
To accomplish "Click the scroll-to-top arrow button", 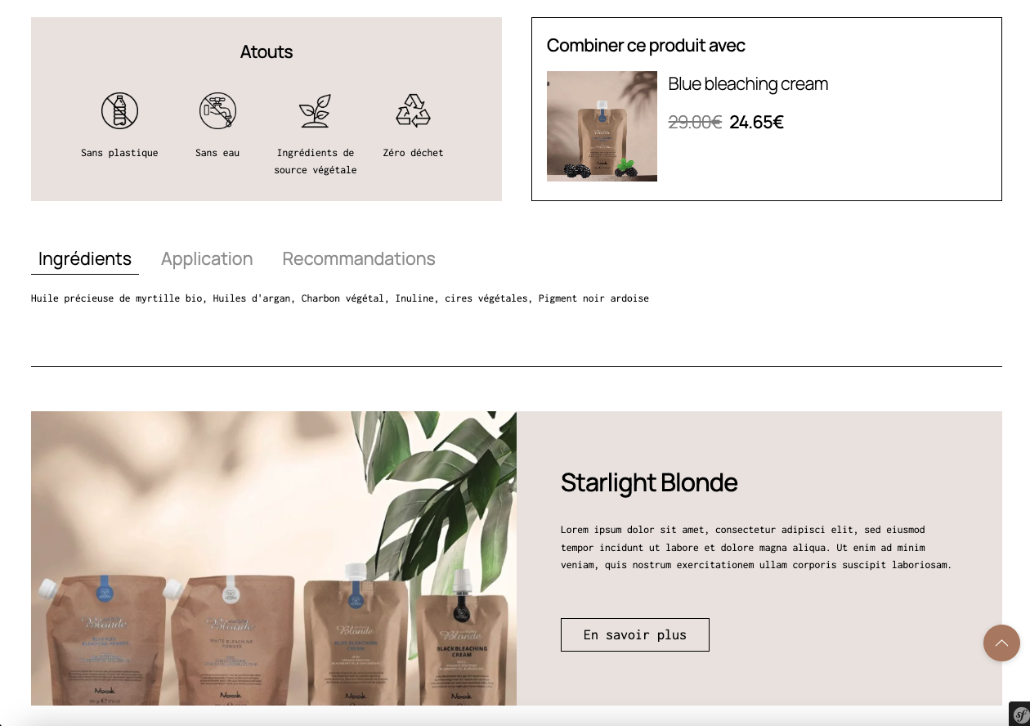I will 1001,643.
